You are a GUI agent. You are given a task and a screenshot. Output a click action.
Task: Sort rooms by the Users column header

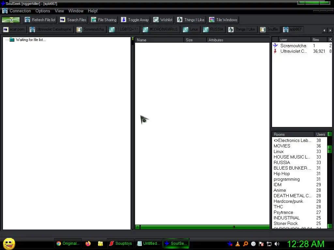coord(321,134)
